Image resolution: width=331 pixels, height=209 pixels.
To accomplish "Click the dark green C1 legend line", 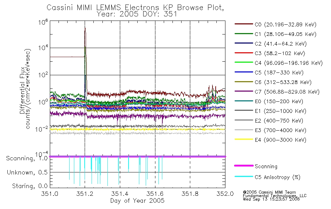I will coord(244,33).
